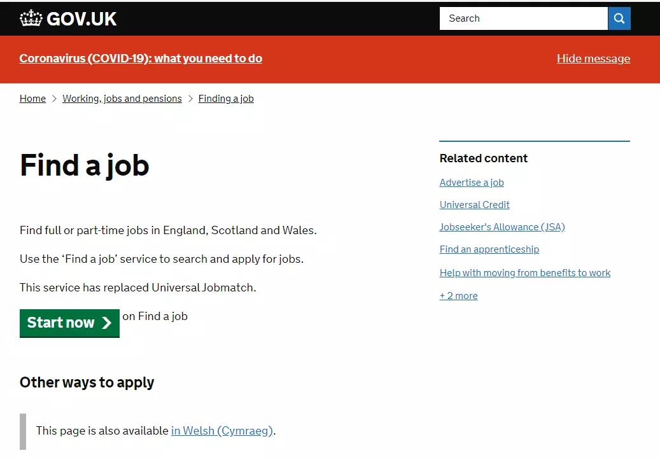The height and width of the screenshot is (460, 660).
Task: Go to Home breadcrumb
Action: (x=32, y=99)
